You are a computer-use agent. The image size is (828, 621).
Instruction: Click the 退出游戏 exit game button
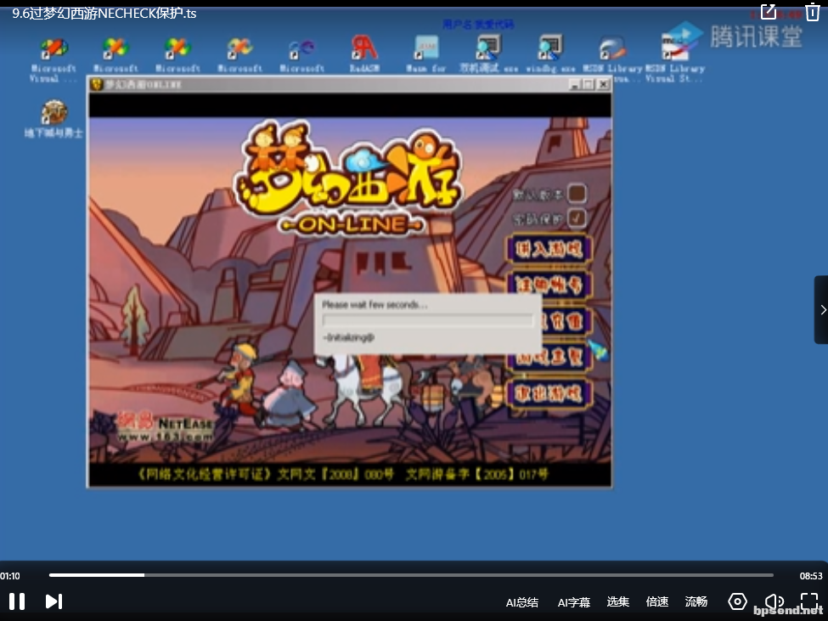coord(549,392)
